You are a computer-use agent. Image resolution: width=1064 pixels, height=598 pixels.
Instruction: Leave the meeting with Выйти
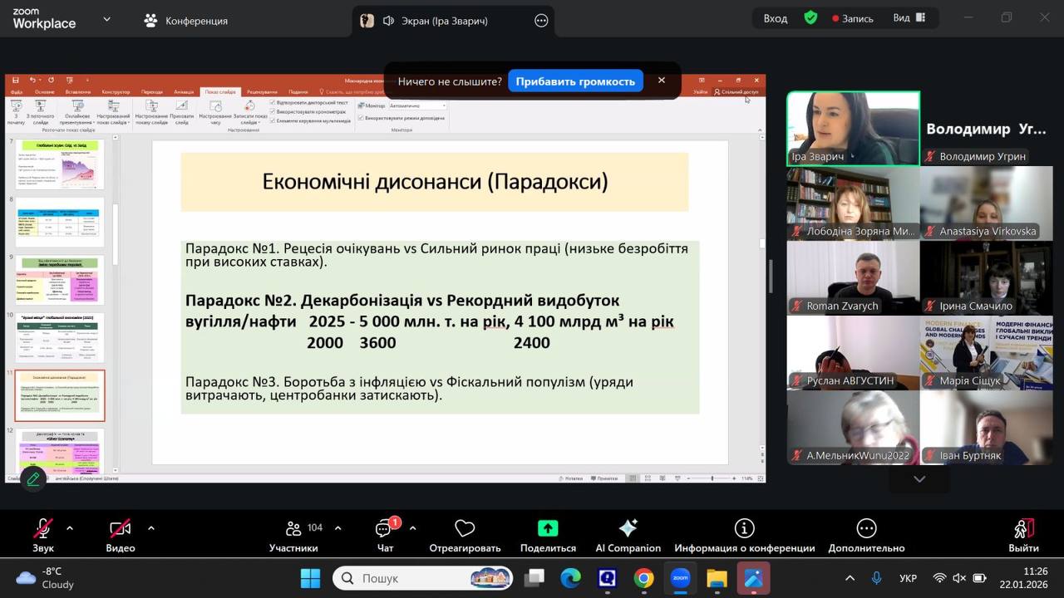[x=1023, y=529]
